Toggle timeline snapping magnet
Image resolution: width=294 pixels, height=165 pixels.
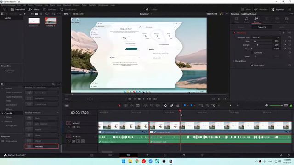[165, 106]
